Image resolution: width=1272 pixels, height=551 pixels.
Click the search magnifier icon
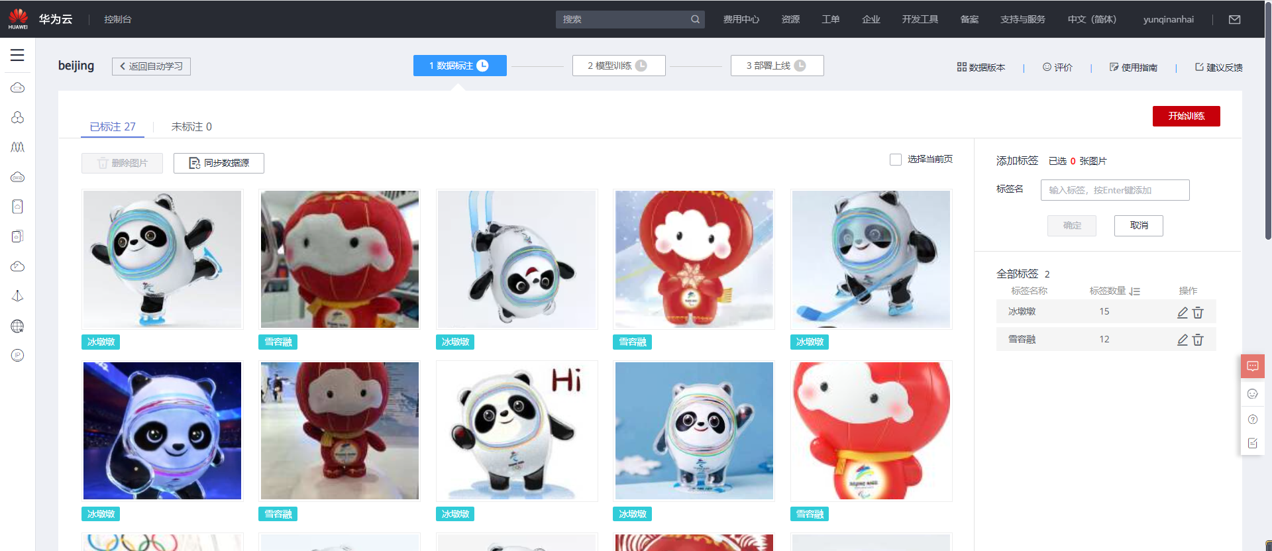[x=695, y=19]
